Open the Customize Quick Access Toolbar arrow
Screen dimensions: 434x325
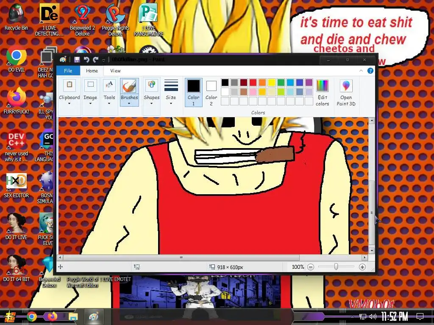[103, 60]
